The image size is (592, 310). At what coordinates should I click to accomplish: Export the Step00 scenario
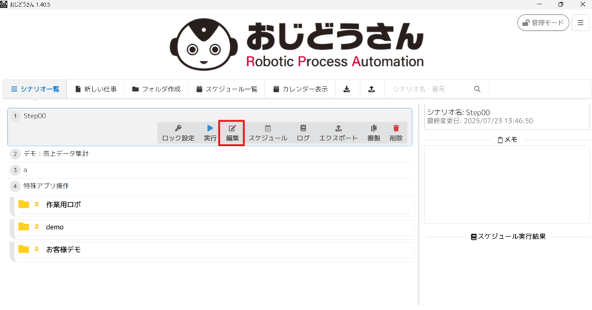click(x=338, y=133)
